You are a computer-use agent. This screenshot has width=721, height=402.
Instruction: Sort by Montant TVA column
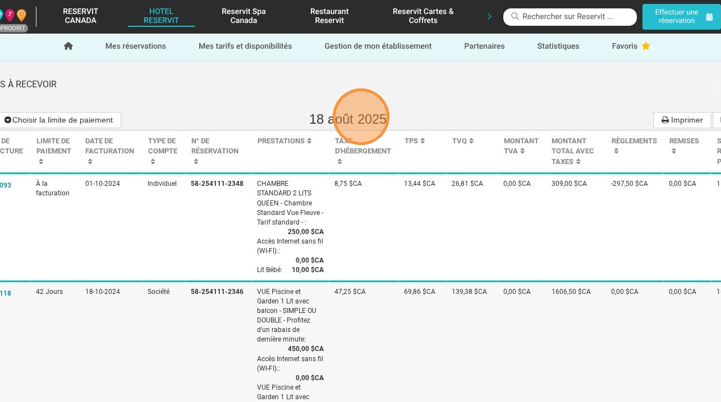point(522,151)
